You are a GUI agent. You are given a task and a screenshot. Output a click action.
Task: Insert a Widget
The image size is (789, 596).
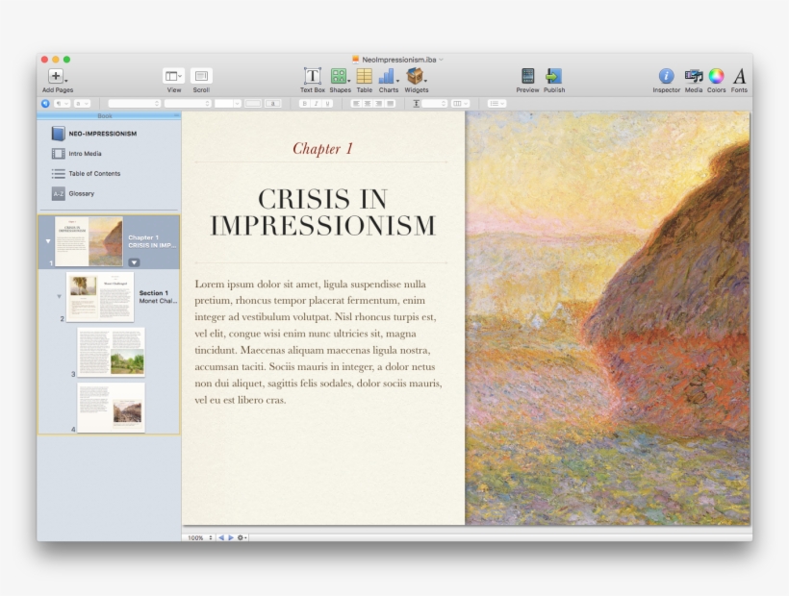416,75
